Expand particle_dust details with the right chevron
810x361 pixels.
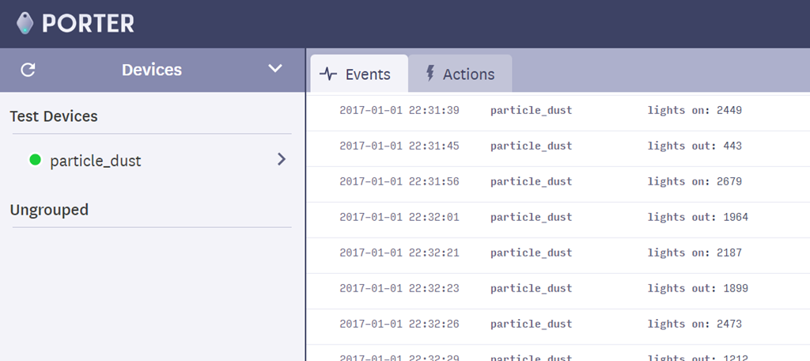pyautogui.click(x=281, y=160)
